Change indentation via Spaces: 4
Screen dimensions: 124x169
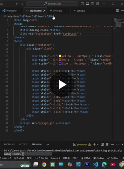[x=55, y=158]
